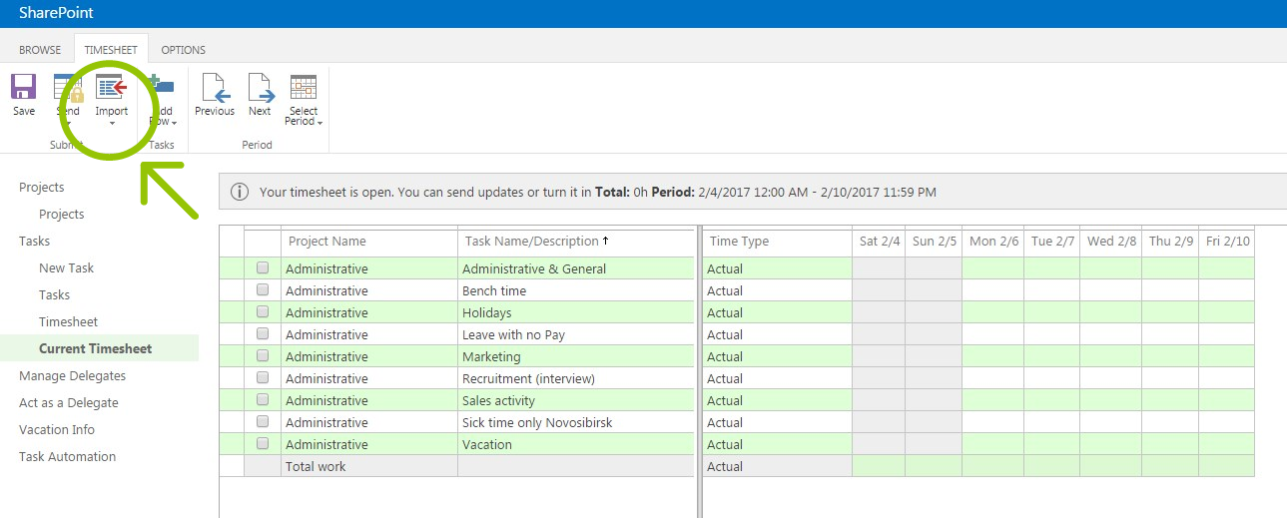Click Wed 2/8 cell for Marketing
The height and width of the screenshot is (518, 1287).
[1112, 356]
